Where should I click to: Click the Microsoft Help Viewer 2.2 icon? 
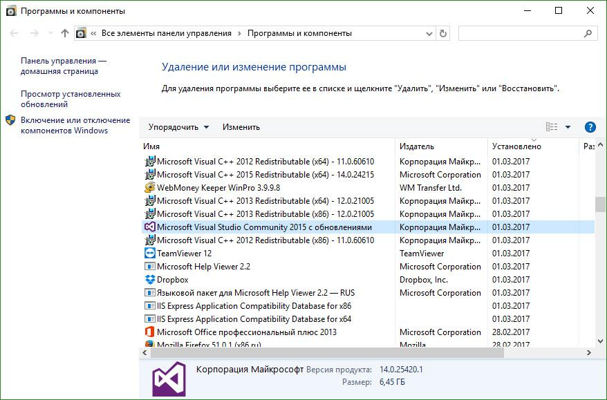(x=149, y=267)
